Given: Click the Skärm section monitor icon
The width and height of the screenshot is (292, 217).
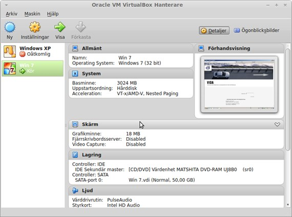Looking at the screenshot, I should (75, 124).
